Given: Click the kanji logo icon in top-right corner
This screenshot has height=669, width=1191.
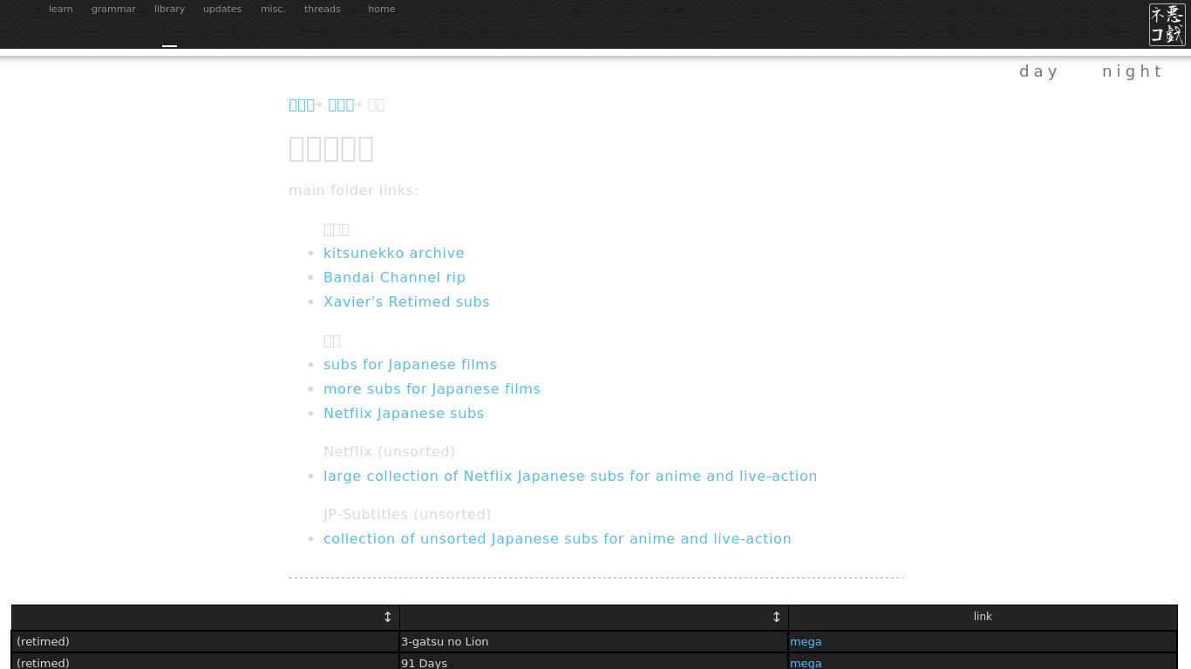Looking at the screenshot, I should (1167, 24).
